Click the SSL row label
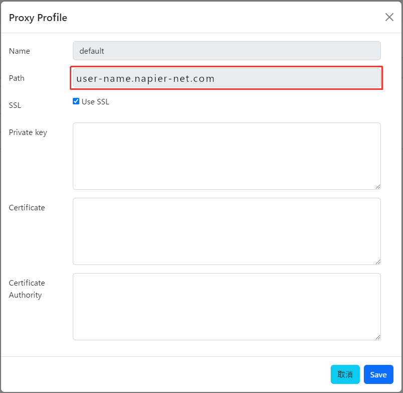 point(15,105)
